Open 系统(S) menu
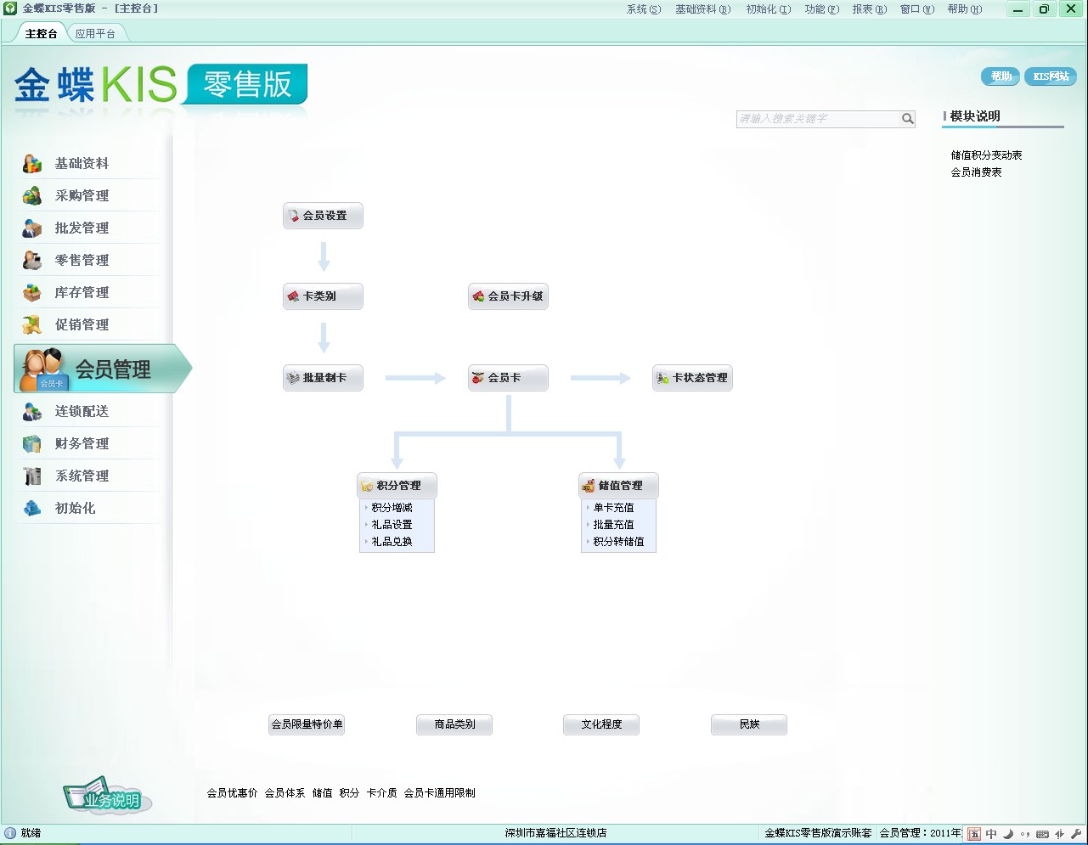The width and height of the screenshot is (1088, 845). tap(643, 9)
